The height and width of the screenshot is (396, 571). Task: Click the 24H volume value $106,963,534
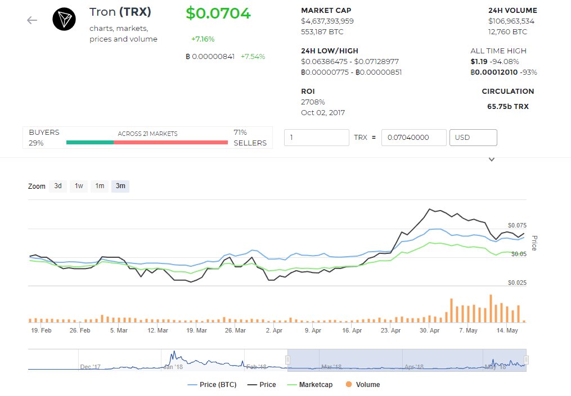[x=511, y=21]
